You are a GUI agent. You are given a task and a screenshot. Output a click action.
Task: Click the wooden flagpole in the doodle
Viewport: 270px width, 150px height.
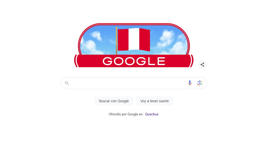point(116,41)
